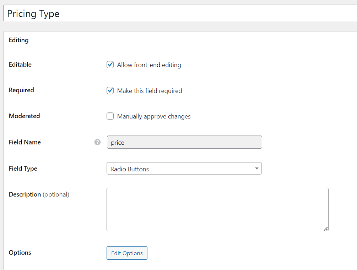This screenshot has width=357, height=270.
Task: Open the Field Type dropdown arrow
Action: click(x=256, y=169)
